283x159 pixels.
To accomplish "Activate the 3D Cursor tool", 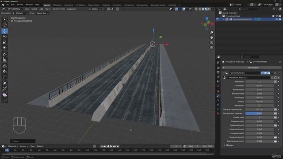I will 5,25.
